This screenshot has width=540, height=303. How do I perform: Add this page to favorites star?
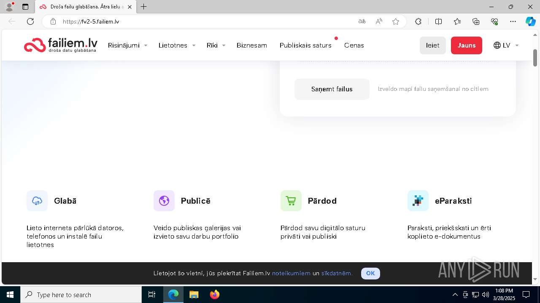(x=396, y=21)
